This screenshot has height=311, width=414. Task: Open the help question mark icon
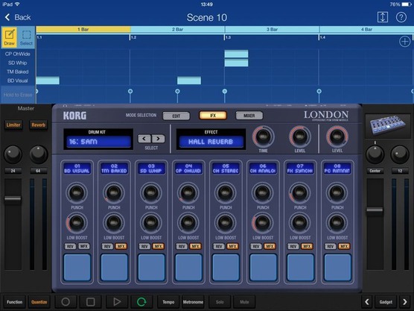point(401,17)
